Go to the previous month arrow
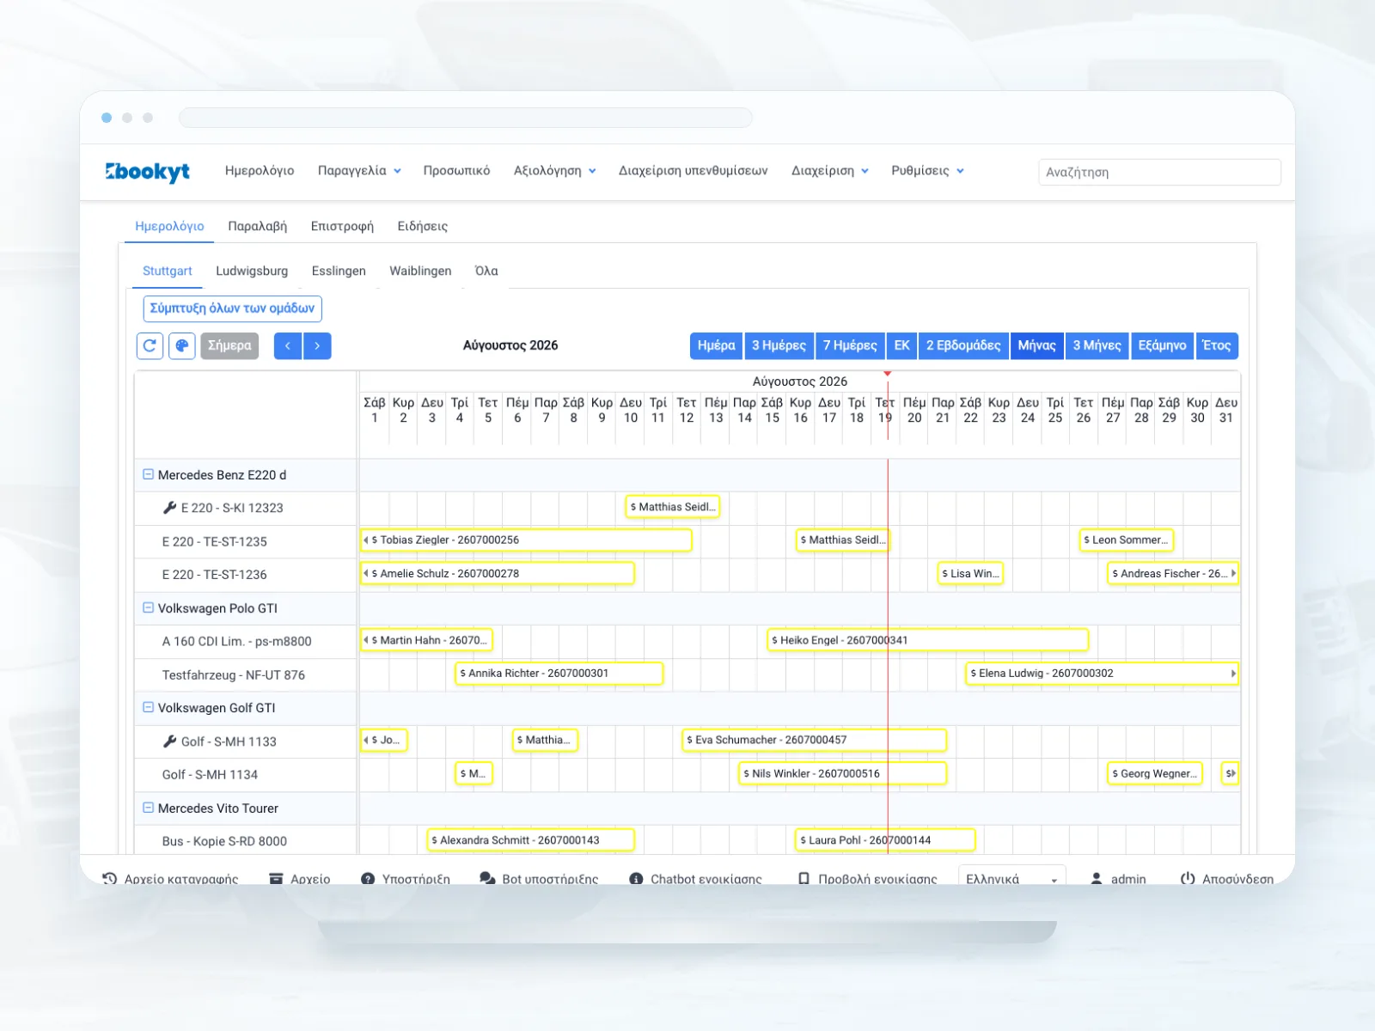The width and height of the screenshot is (1375, 1031). pos(288,345)
